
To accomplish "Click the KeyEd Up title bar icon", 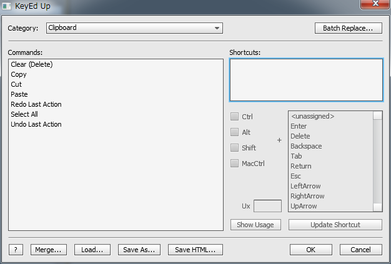I will tap(7, 6).
